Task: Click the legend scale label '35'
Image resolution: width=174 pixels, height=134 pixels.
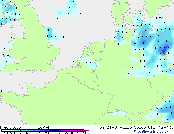Action: click(66, 133)
